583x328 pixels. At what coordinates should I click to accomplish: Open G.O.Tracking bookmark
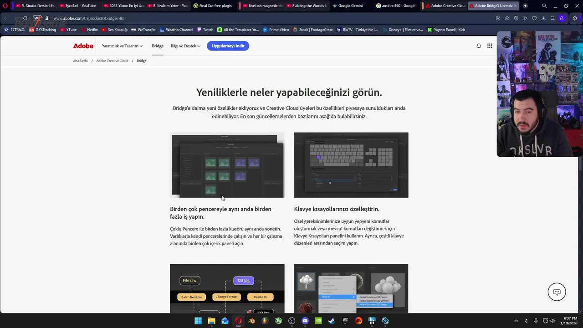point(43,30)
